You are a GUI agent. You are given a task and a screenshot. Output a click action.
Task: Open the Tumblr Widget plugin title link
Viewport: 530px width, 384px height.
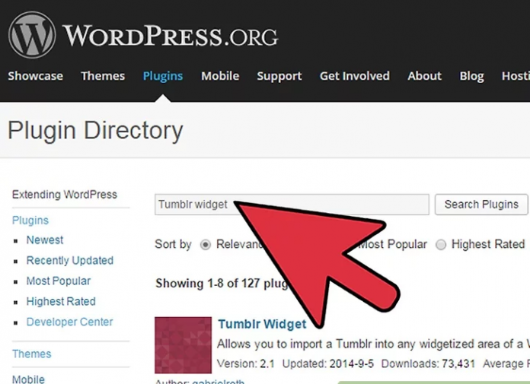(x=262, y=325)
